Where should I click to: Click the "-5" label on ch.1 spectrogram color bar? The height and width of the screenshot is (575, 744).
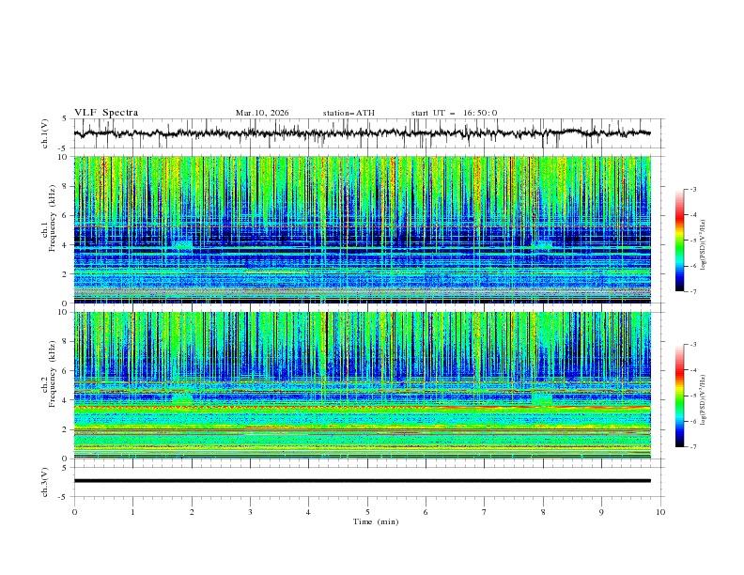pos(692,241)
